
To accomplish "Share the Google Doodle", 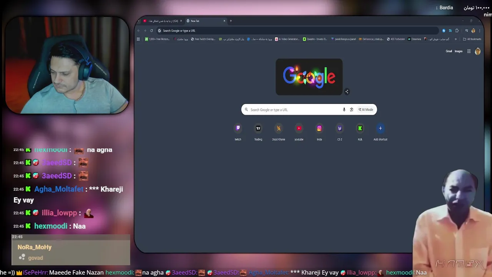I will 347,92.
